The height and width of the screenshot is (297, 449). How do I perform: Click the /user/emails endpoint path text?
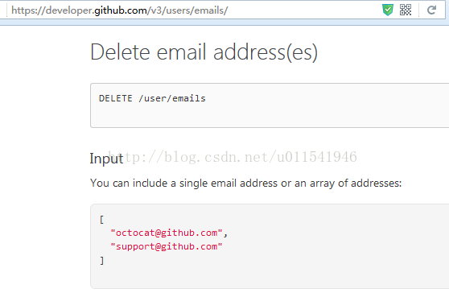(x=172, y=98)
